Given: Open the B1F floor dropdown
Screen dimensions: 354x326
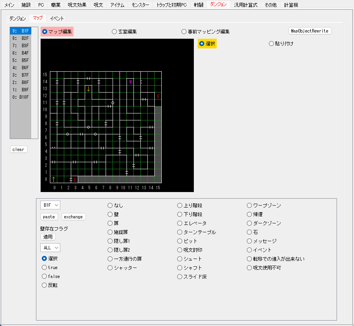Looking at the screenshot, I should click(x=50, y=205).
